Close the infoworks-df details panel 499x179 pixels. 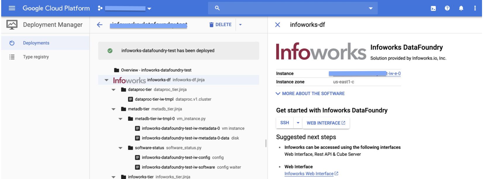click(278, 25)
